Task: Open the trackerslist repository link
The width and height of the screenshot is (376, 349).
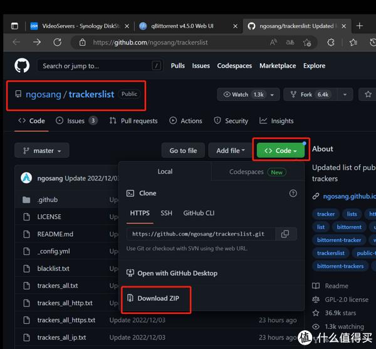Action: [x=91, y=95]
